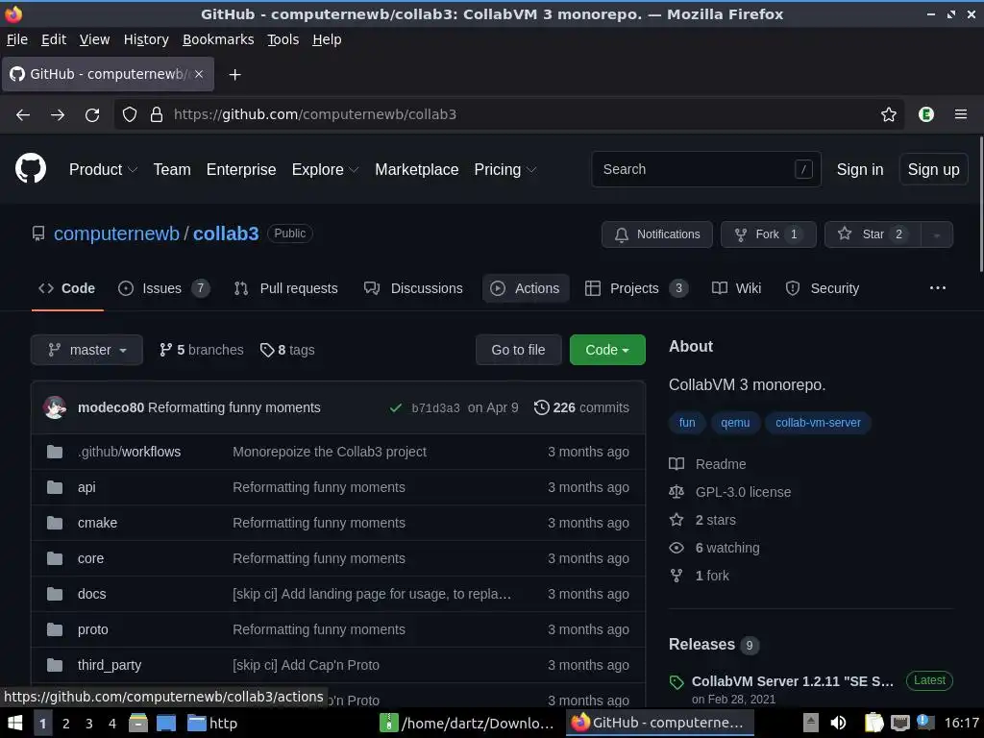
Task: Expand the Pricing navigation dropdown
Action: (505, 169)
